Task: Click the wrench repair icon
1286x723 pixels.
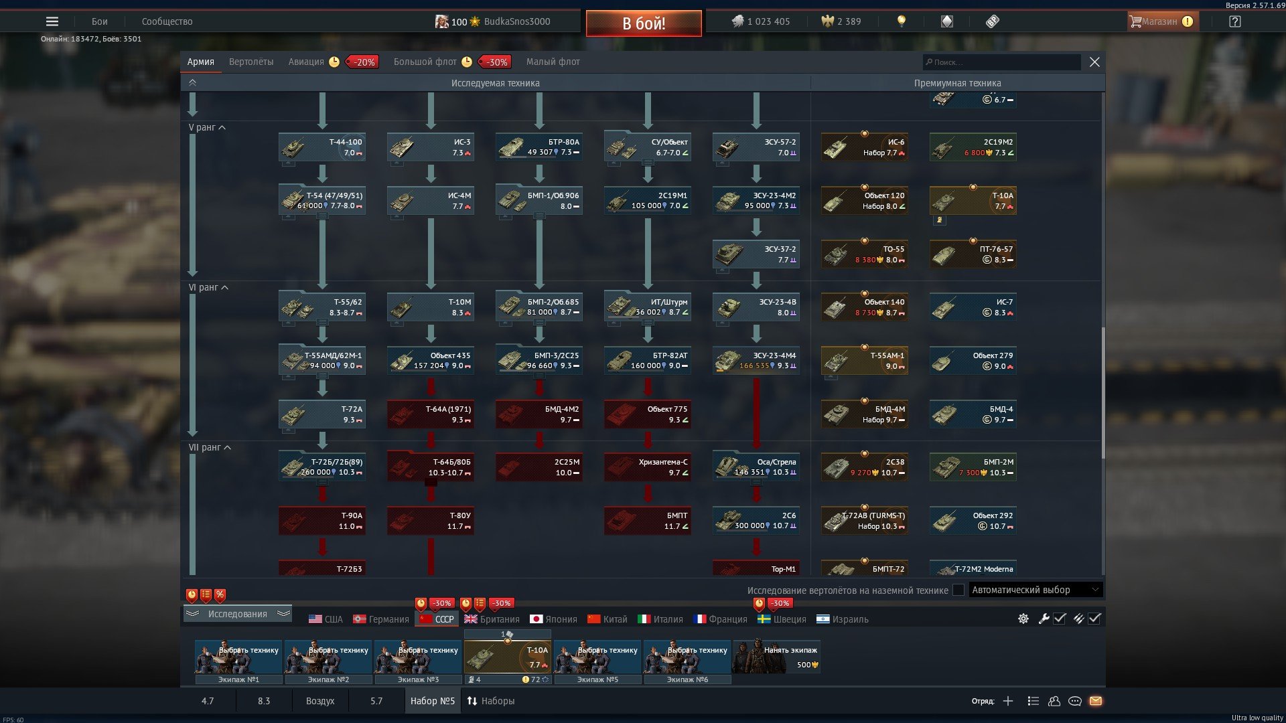Action: (x=1044, y=619)
